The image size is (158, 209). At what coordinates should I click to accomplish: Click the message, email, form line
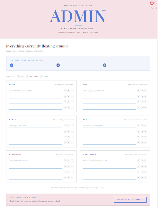36,126
